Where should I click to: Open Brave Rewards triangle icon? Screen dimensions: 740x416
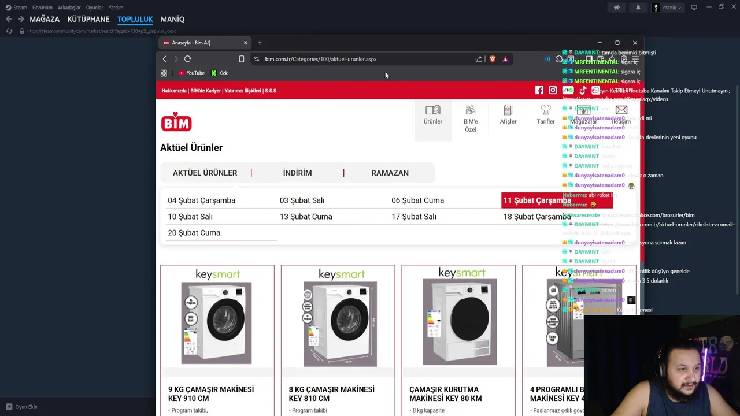coord(505,59)
